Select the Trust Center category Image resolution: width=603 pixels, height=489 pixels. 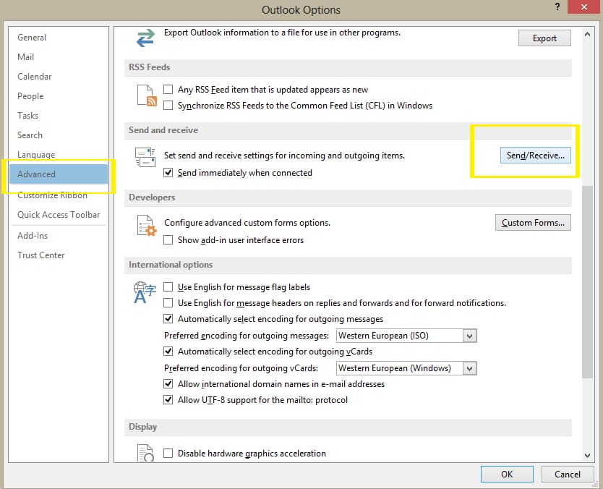(x=59, y=255)
